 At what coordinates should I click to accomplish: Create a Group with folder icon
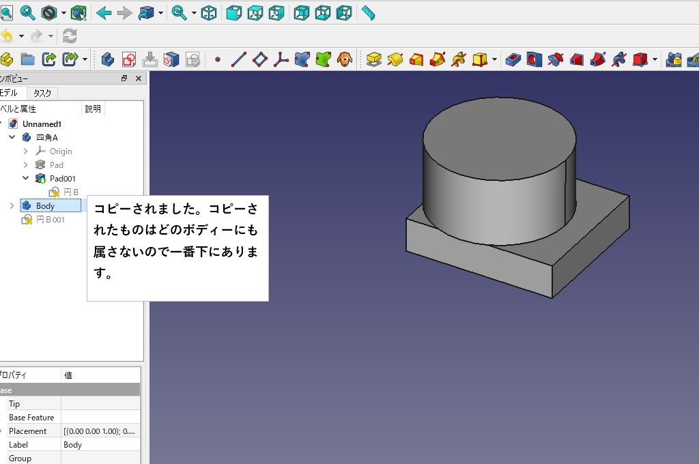point(27,59)
